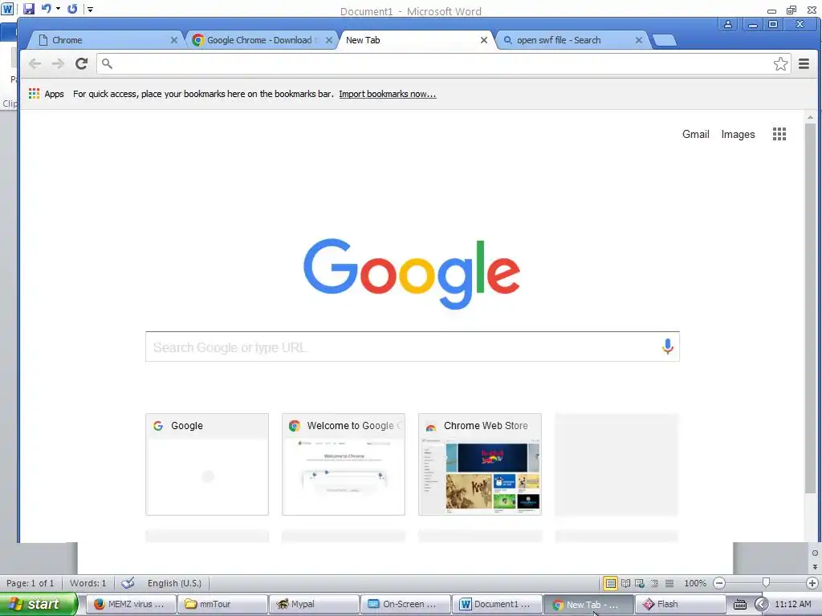
Task: Switch to 'Flash' taskbar item
Action: click(x=681, y=604)
